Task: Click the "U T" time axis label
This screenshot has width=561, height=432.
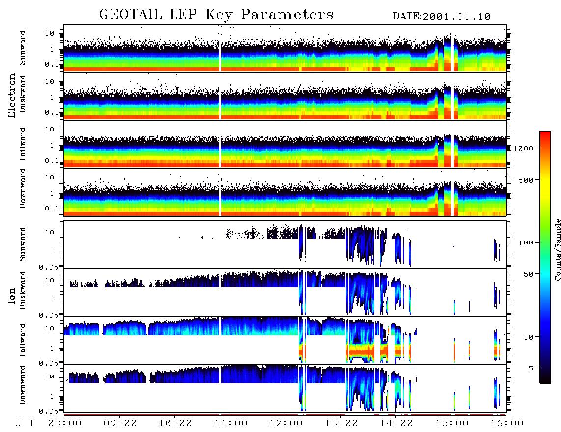Action: click(x=25, y=423)
